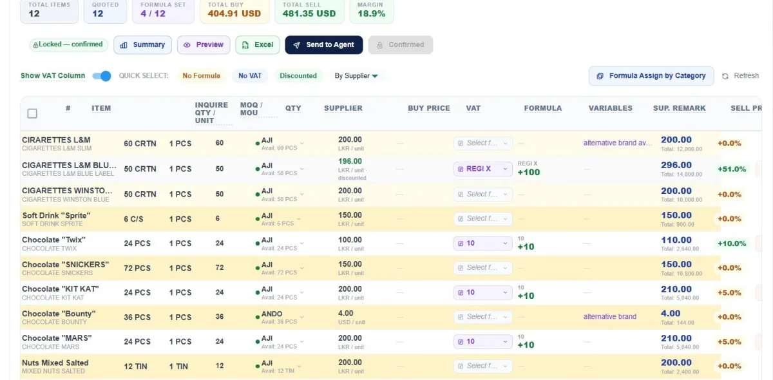
Task: Click the 12 TIN inquire quantity
Action: [x=135, y=366]
